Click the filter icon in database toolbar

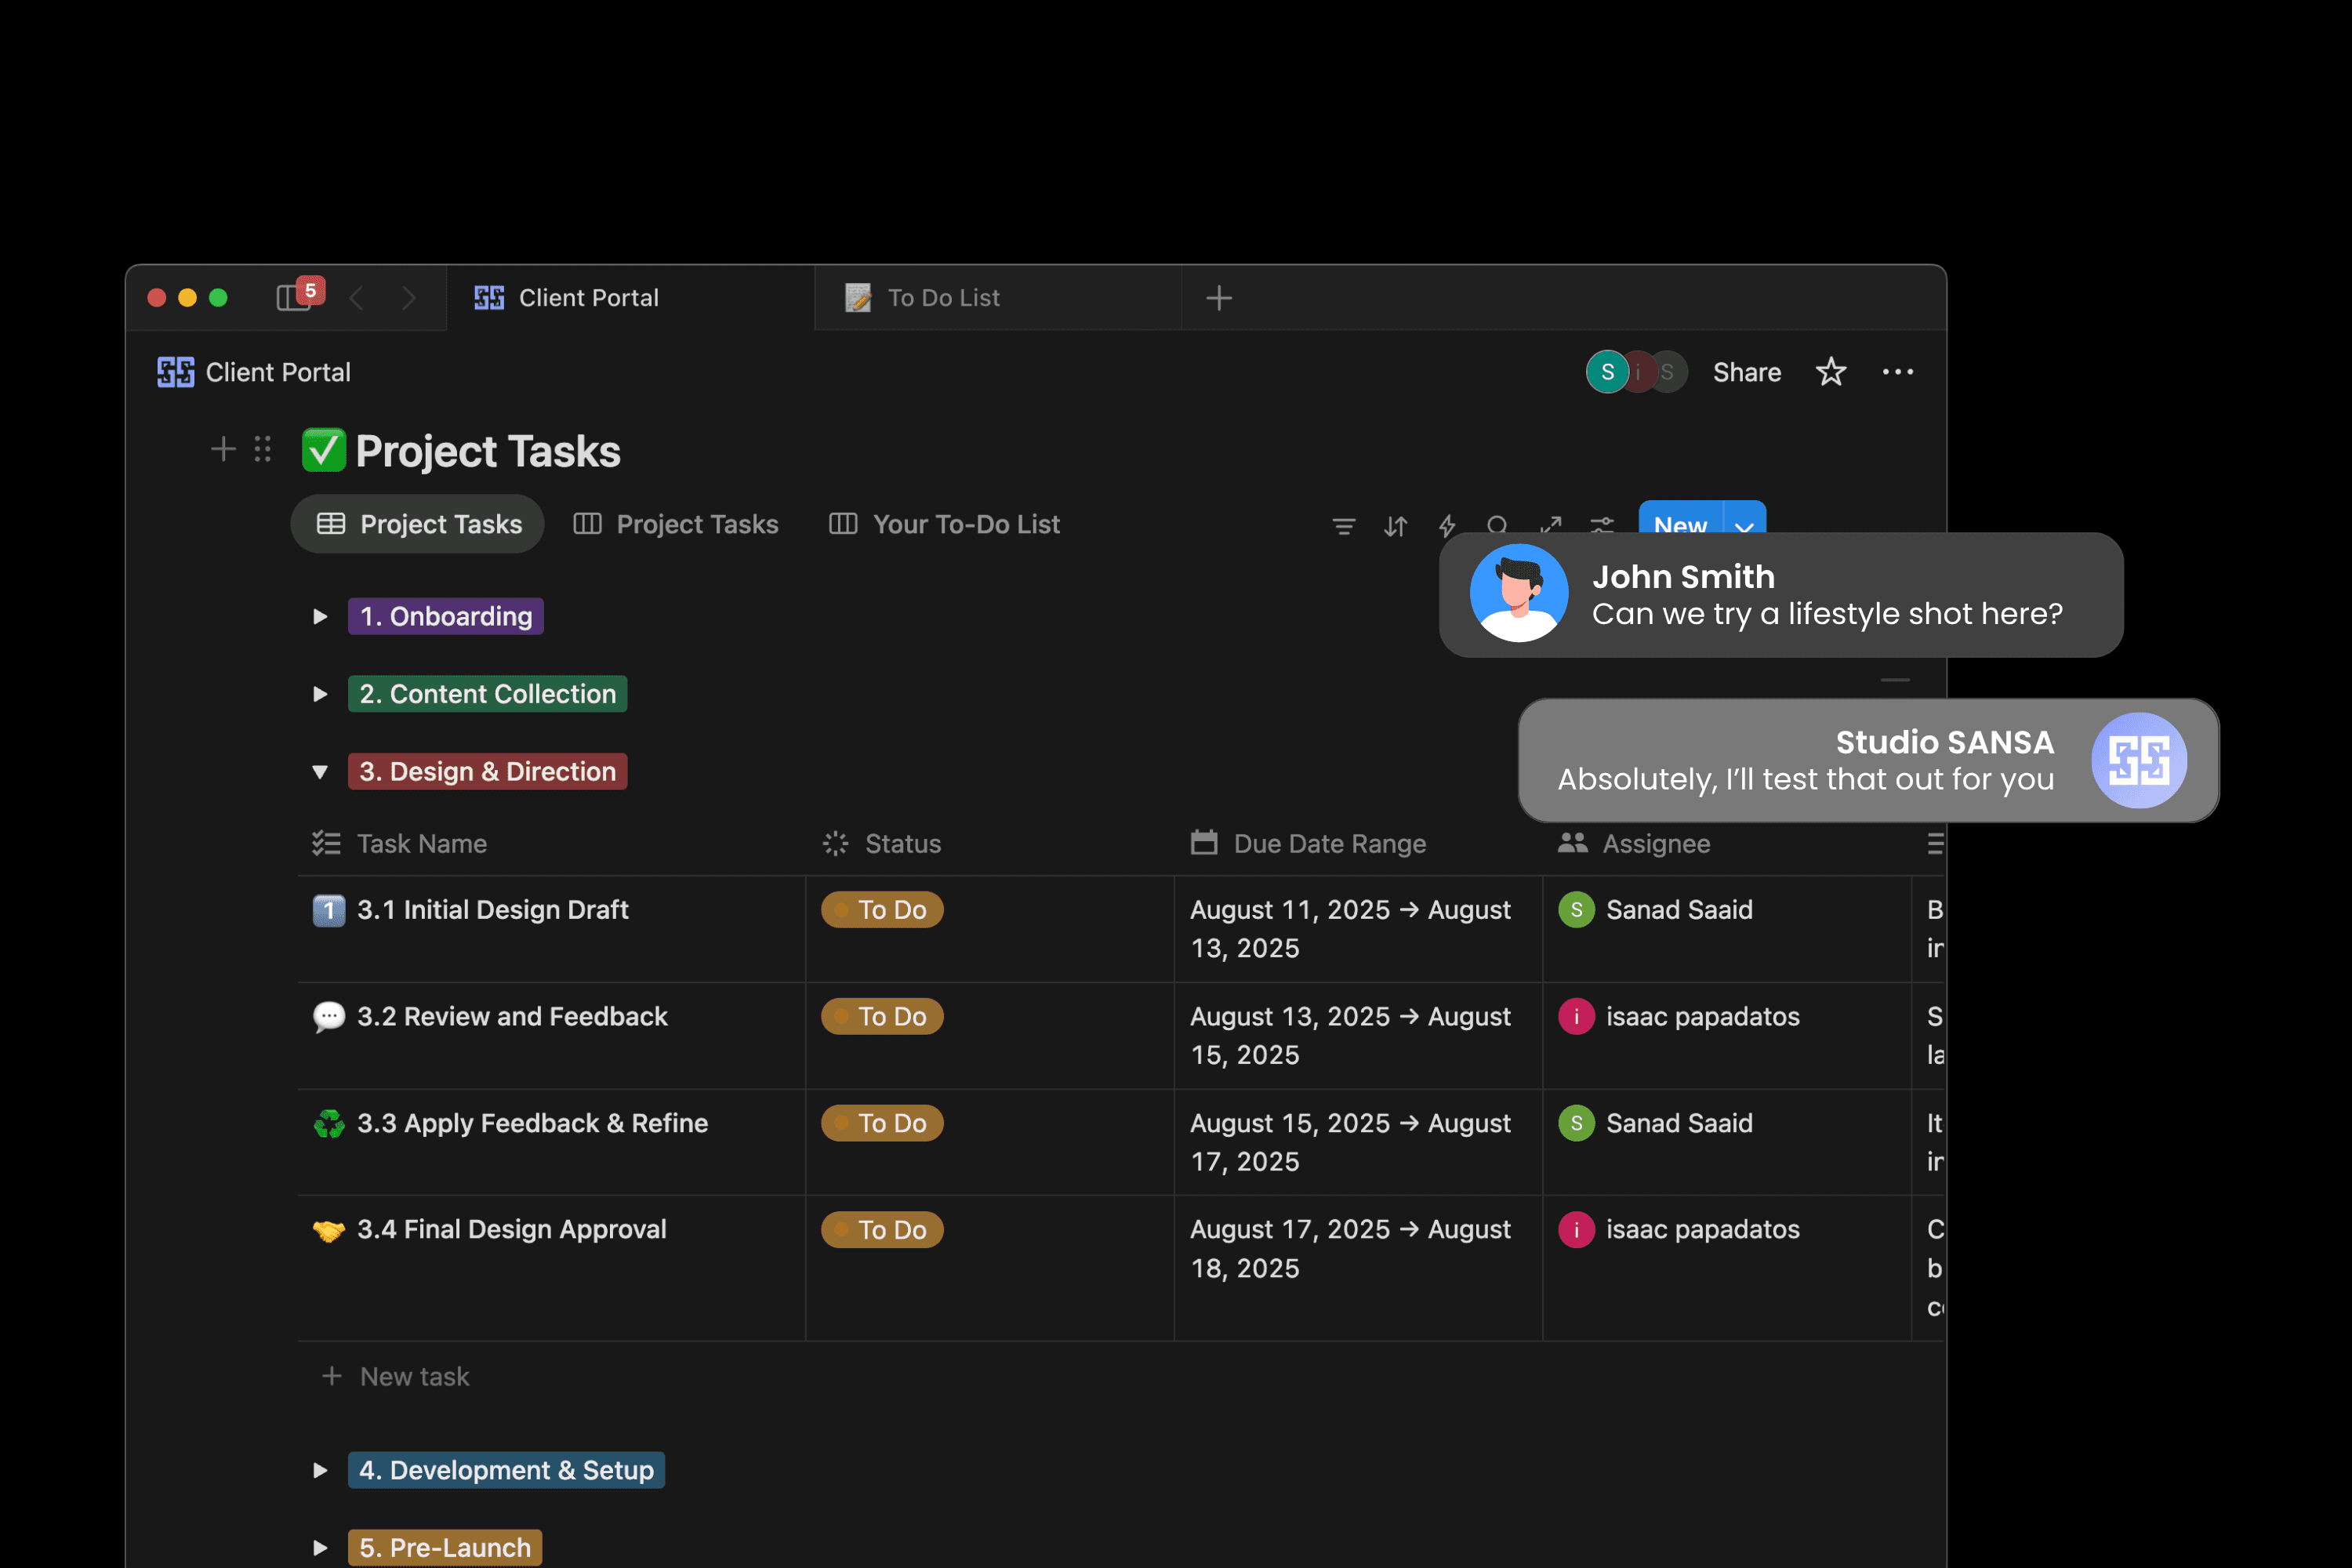click(1343, 525)
